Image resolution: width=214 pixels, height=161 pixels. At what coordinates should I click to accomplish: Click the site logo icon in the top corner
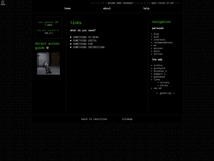coord(3,3)
